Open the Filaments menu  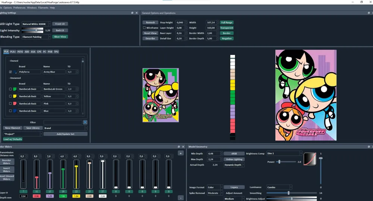43,7
